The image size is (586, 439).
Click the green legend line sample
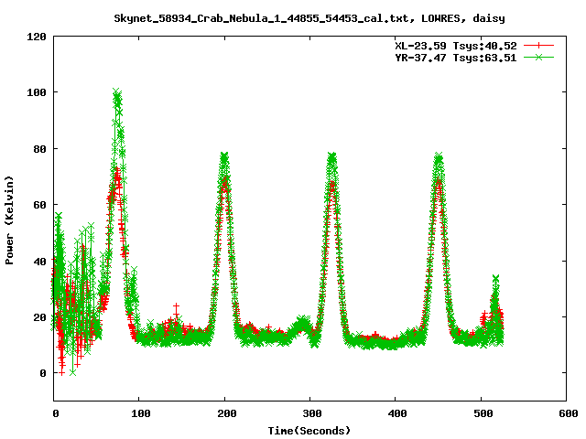538,58
